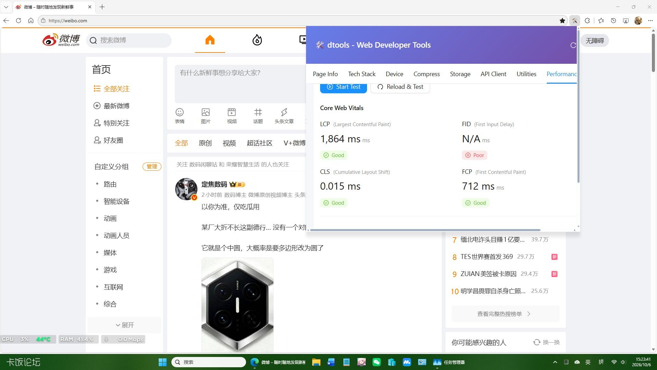Click Start Test button
The image size is (657, 370).
(x=343, y=87)
